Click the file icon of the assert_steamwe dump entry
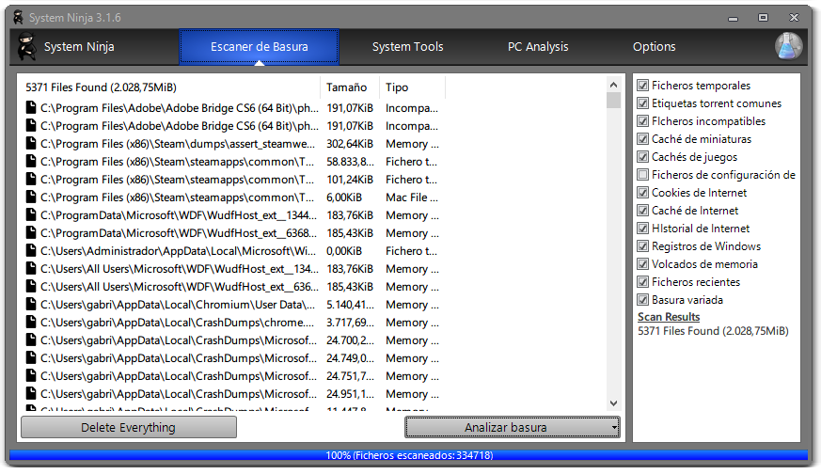This screenshot has width=821, height=474. point(31,144)
